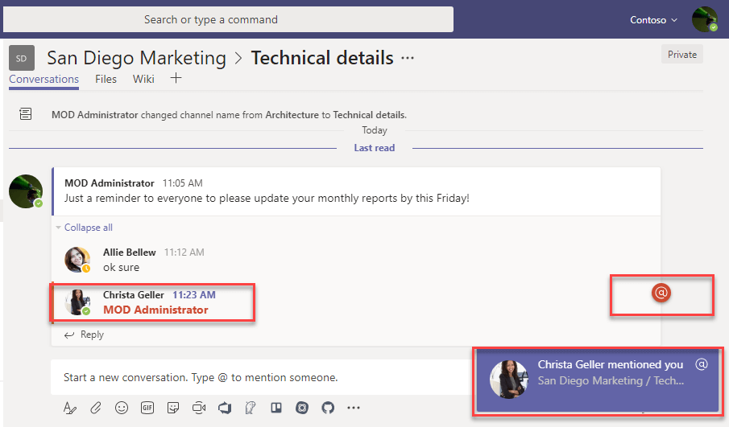Image resolution: width=729 pixels, height=427 pixels.
Task: Insert a GIF into the message
Action: click(x=147, y=408)
